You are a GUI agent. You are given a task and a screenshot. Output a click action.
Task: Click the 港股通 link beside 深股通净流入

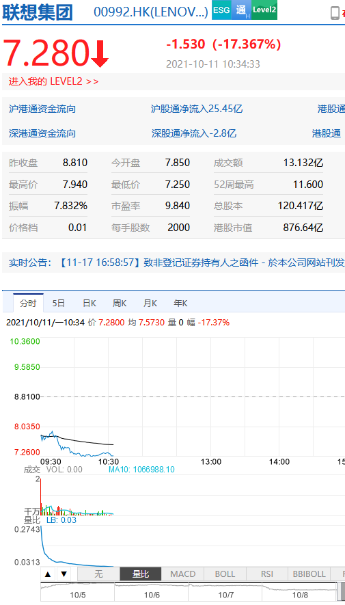[327, 133]
